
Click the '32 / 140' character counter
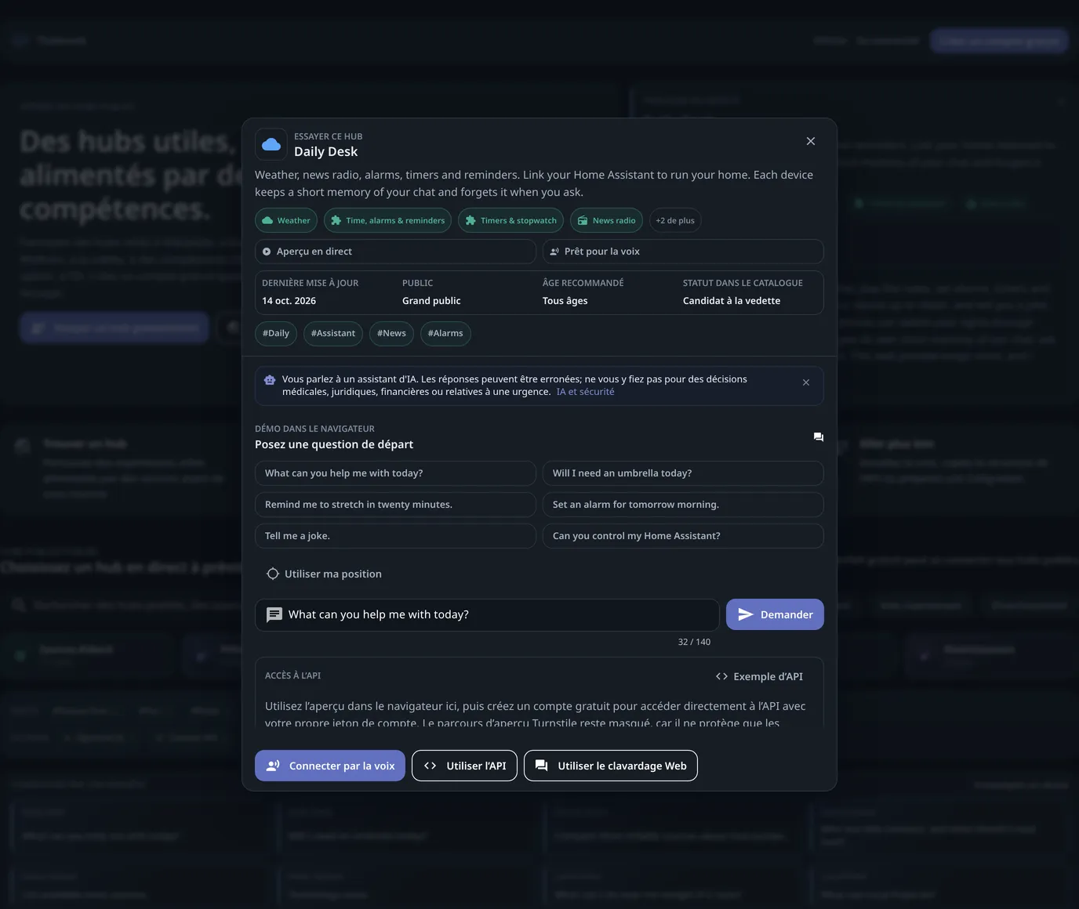(x=694, y=642)
